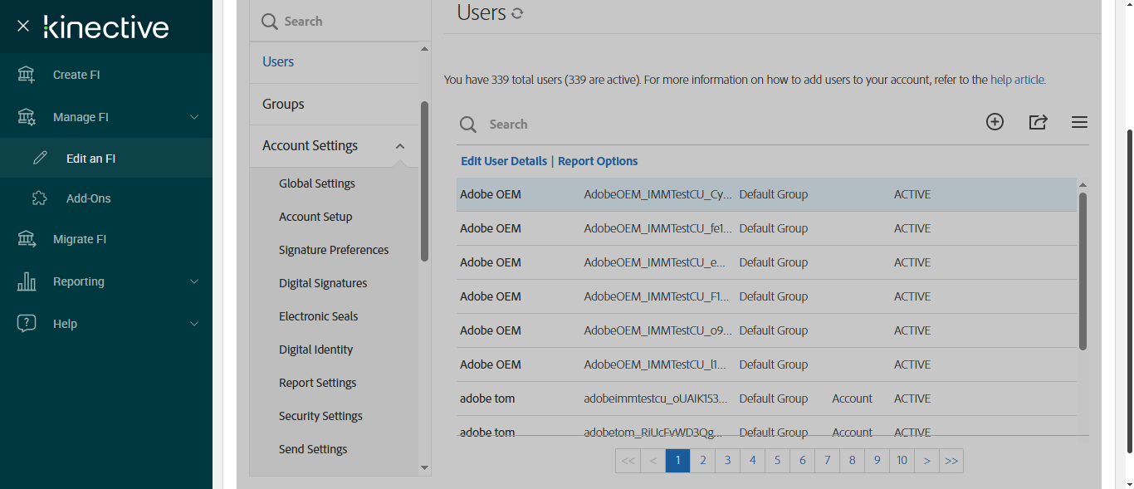Close the Kinective sidebar with X icon
The image size is (1134, 489).
pos(23,27)
